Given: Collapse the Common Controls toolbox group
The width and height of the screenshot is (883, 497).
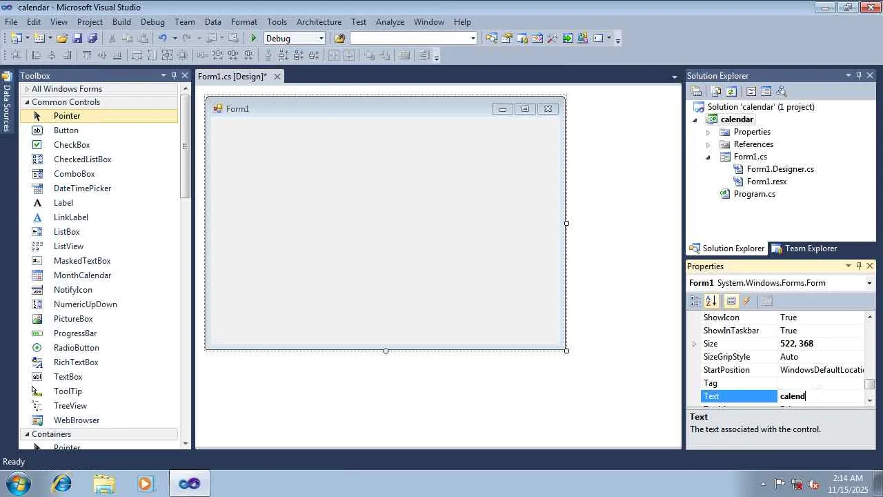Looking at the screenshot, I should (27, 102).
